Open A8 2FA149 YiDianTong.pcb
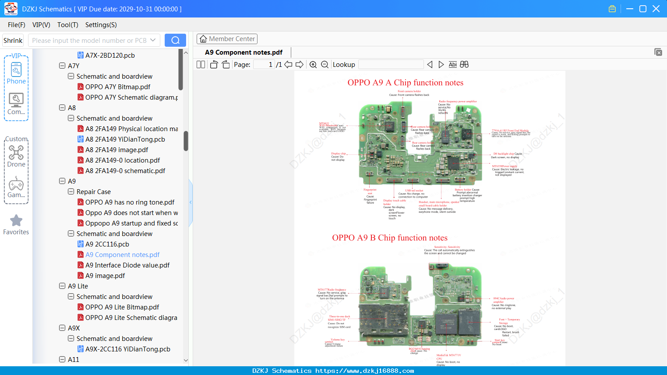 click(x=125, y=139)
